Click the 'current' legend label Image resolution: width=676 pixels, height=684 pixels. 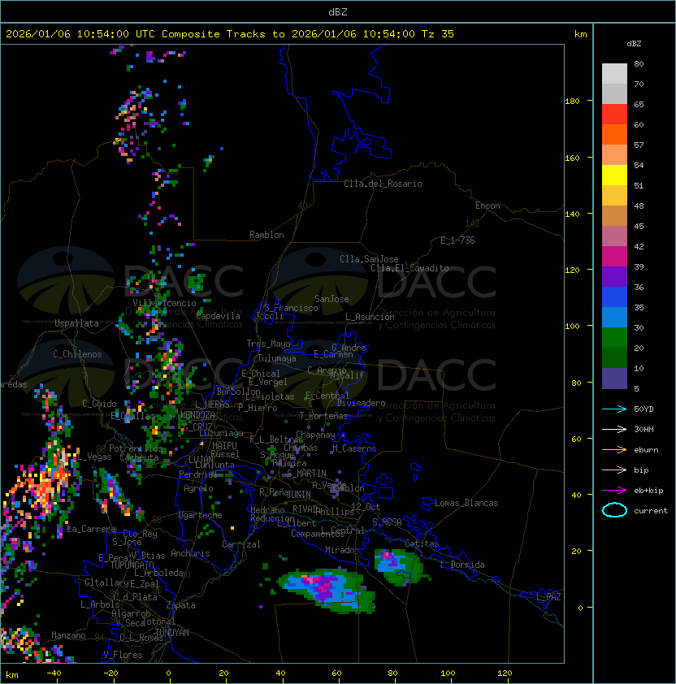coord(651,510)
